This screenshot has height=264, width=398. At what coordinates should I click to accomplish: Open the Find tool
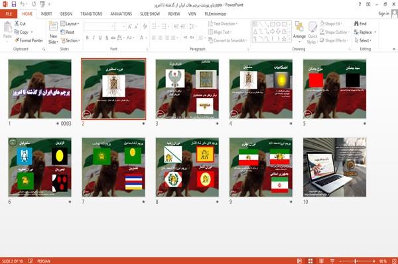click(360, 24)
